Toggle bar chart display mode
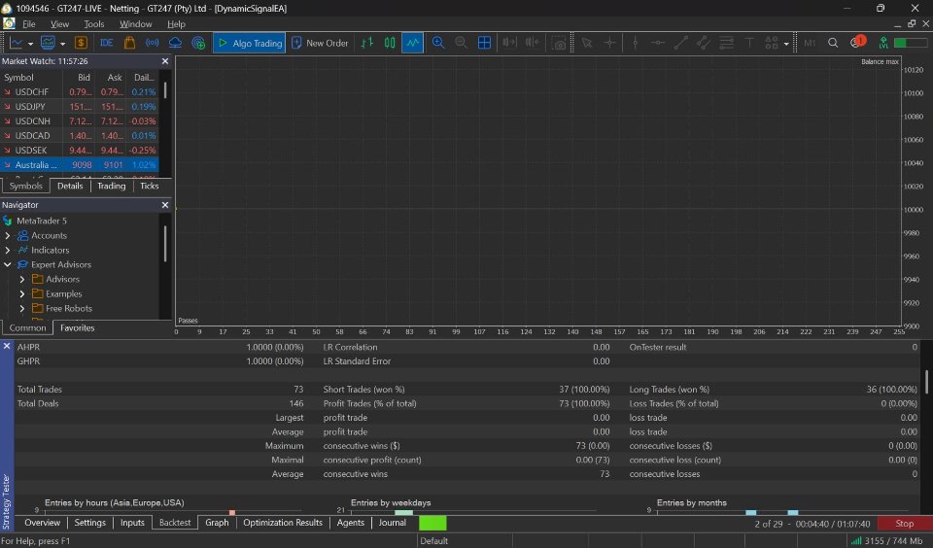This screenshot has height=548, width=933. 366,43
